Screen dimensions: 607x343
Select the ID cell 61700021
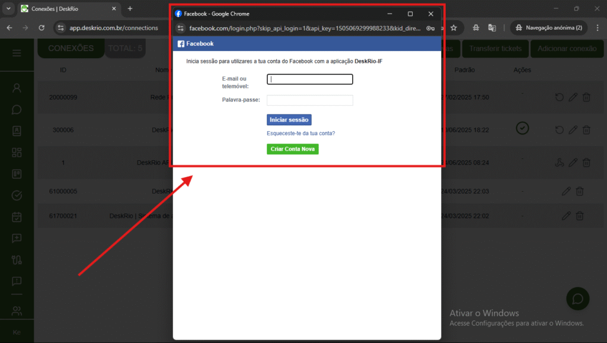[63, 216]
